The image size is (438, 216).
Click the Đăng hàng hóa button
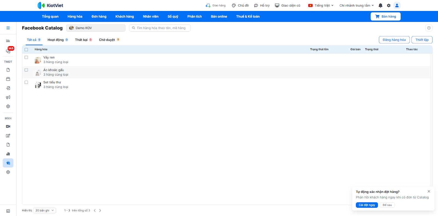tap(394, 40)
